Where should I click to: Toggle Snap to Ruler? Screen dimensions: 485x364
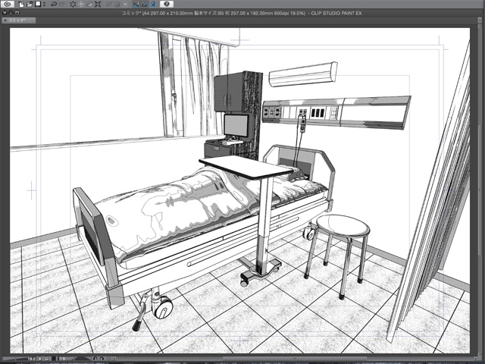point(136,5)
